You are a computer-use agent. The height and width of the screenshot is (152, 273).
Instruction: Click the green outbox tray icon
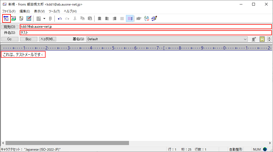click(x=14, y=18)
